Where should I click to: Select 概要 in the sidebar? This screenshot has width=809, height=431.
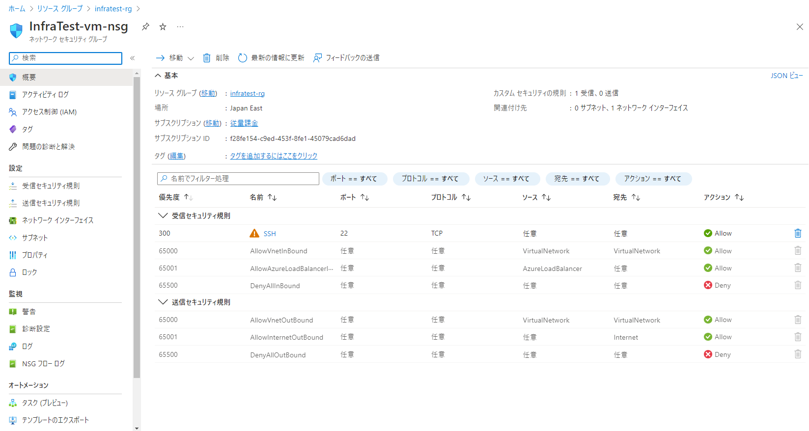click(x=66, y=77)
